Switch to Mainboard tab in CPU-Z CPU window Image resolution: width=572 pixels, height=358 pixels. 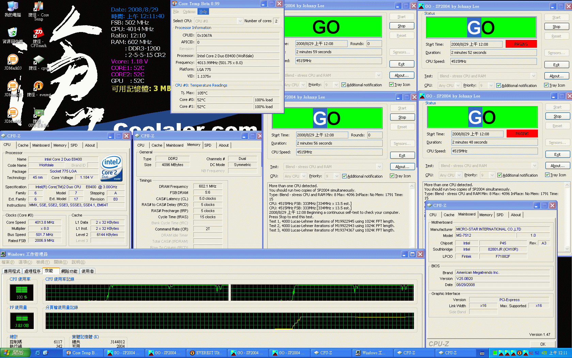(41, 145)
